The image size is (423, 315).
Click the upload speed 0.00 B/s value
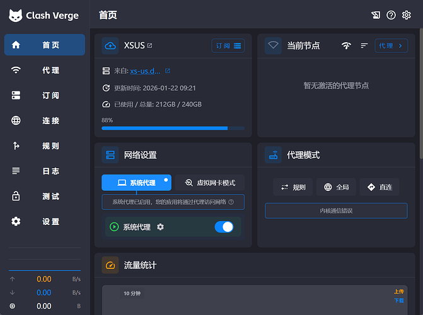pos(44,279)
